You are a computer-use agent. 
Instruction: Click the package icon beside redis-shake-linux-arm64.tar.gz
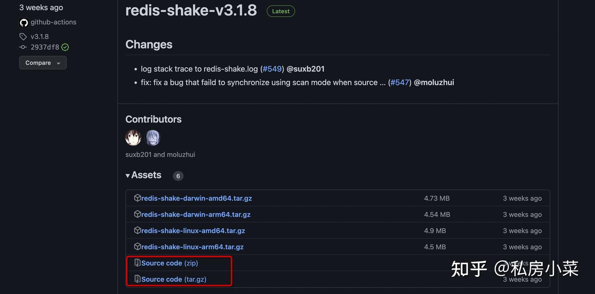pos(138,246)
